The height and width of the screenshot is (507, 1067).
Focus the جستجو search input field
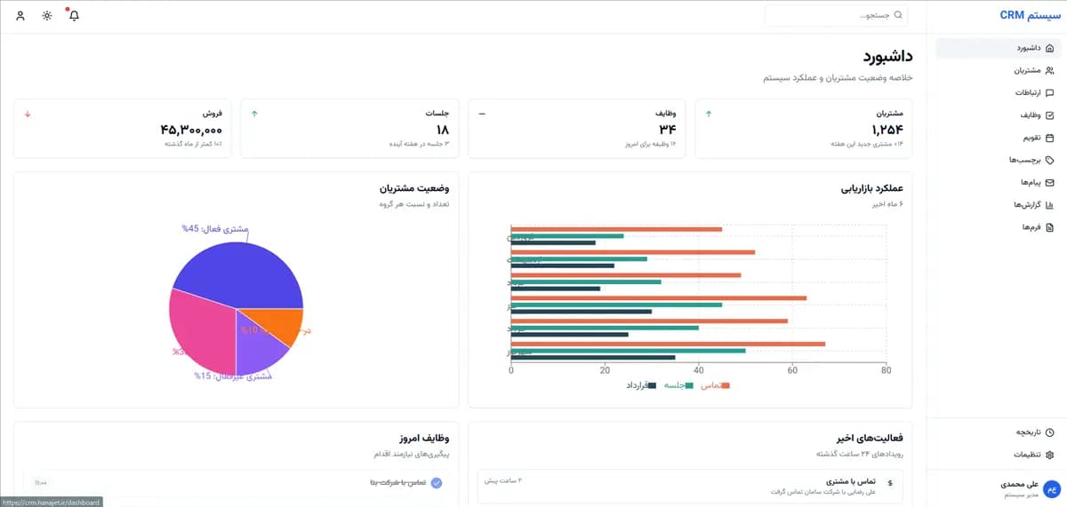pyautogui.click(x=836, y=15)
